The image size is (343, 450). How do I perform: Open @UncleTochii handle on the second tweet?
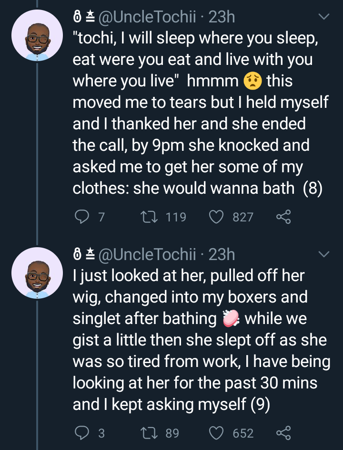147,254
